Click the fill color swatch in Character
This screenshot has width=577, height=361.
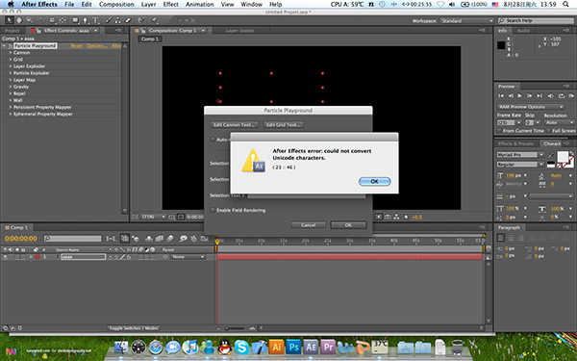[x=563, y=157]
